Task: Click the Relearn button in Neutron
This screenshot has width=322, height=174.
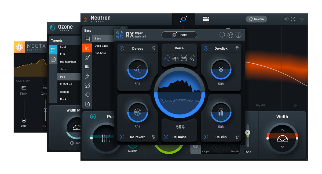Action: (256, 19)
